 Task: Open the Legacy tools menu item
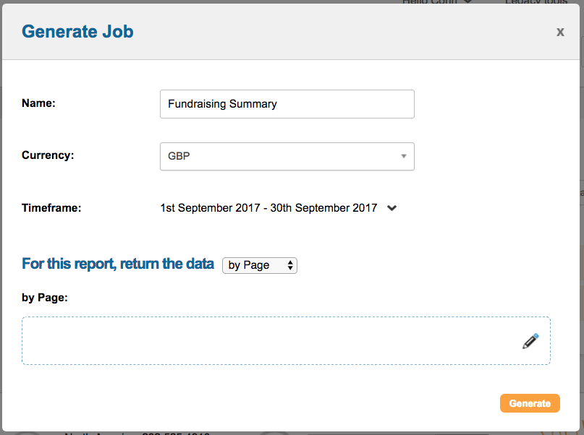[536, 2]
